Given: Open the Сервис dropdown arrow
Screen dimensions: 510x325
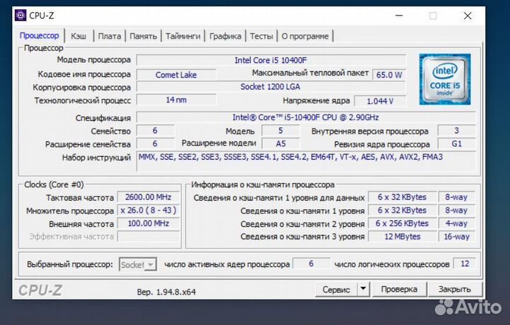Looking at the screenshot, I should 363,289.
